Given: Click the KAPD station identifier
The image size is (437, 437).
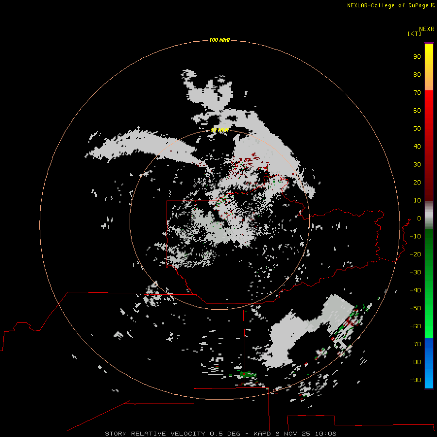Looking at the screenshot, I should tap(262, 434).
